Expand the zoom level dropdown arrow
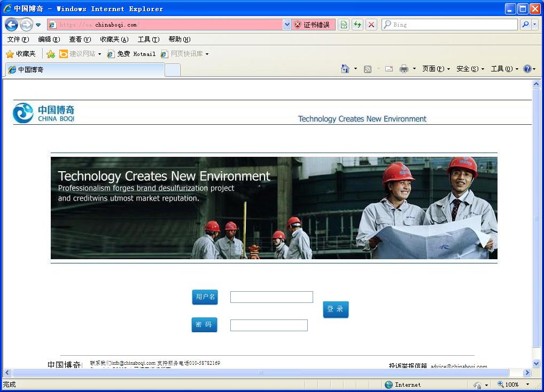Viewport: 544px width, 392px height. pyautogui.click(x=527, y=385)
